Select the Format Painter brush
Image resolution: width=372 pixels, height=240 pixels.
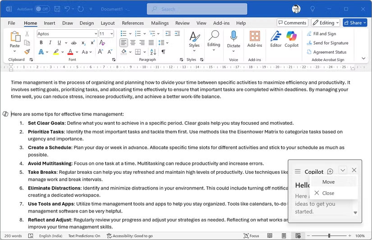point(27,52)
